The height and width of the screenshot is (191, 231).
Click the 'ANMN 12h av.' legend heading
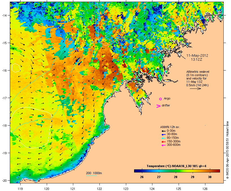(170, 127)
